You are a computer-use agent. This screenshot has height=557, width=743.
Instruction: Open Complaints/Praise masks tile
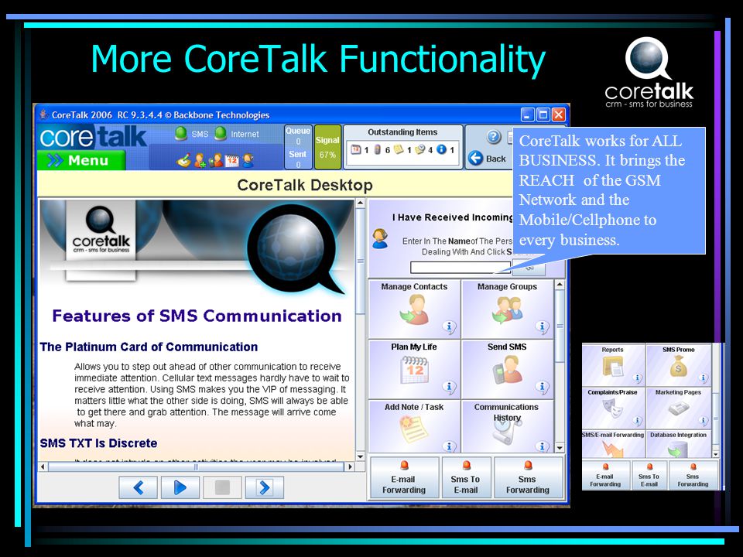click(x=613, y=408)
